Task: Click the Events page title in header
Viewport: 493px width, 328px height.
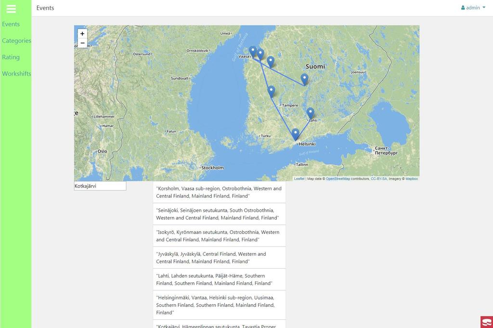Action: point(45,8)
